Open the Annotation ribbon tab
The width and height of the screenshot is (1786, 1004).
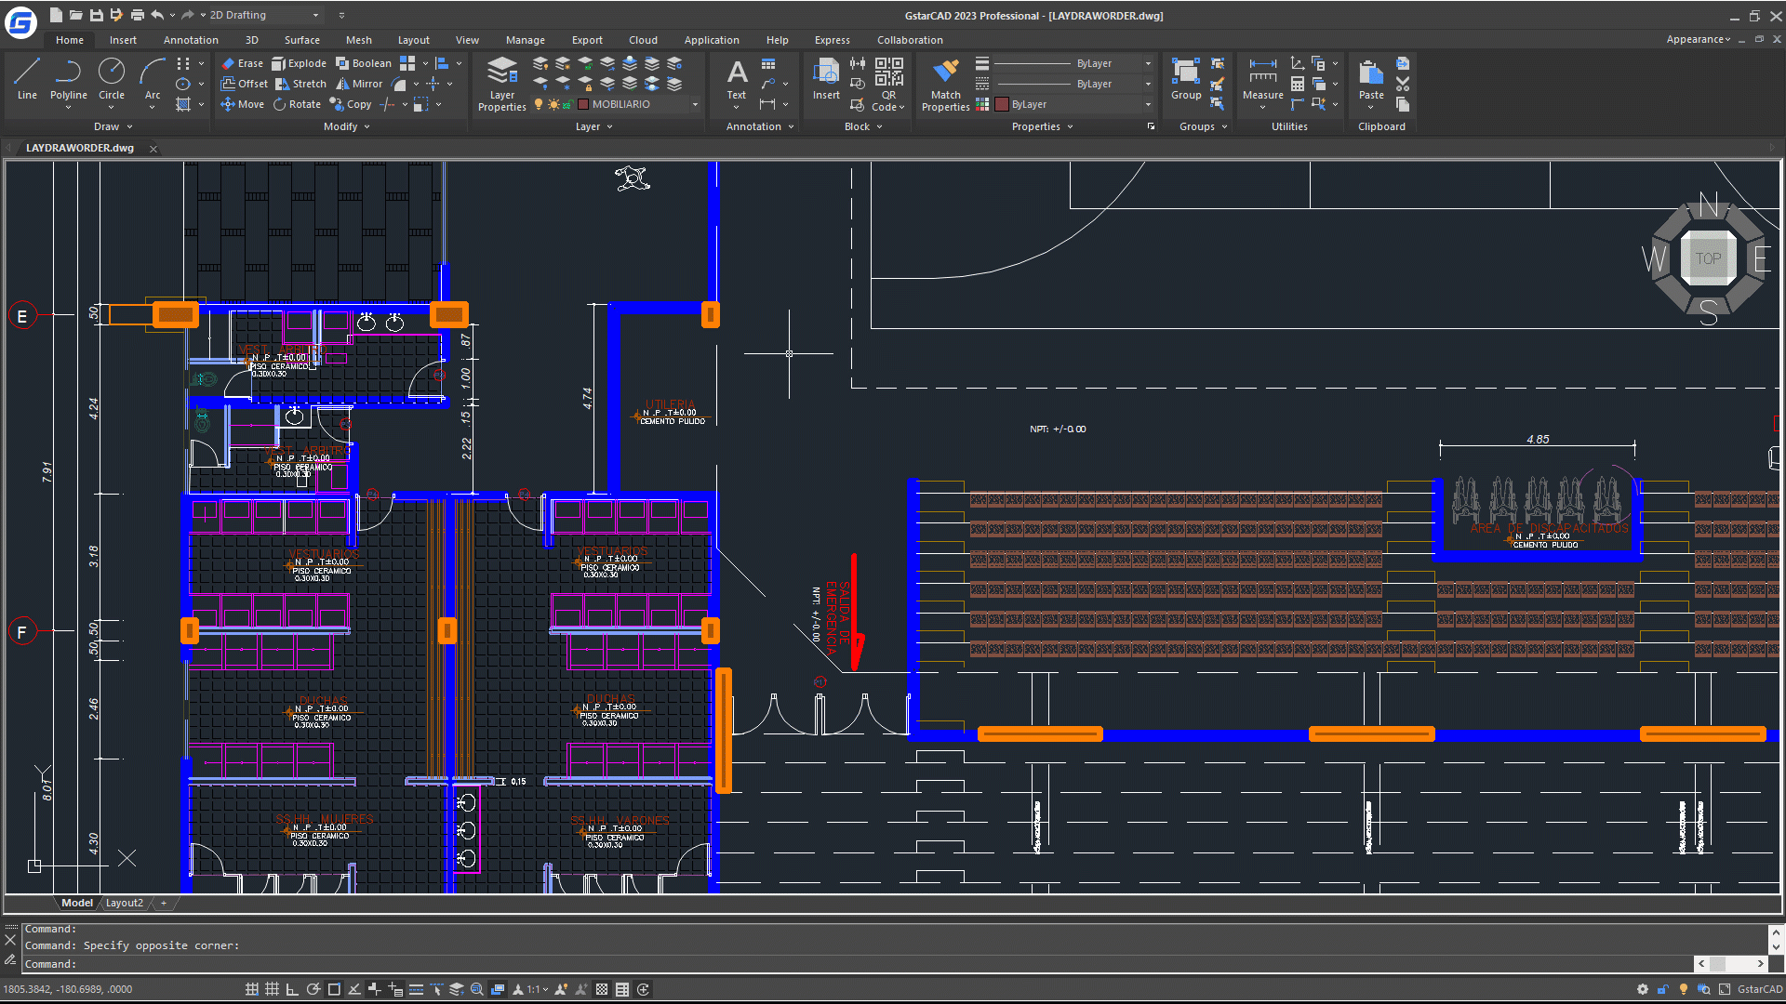coord(191,40)
